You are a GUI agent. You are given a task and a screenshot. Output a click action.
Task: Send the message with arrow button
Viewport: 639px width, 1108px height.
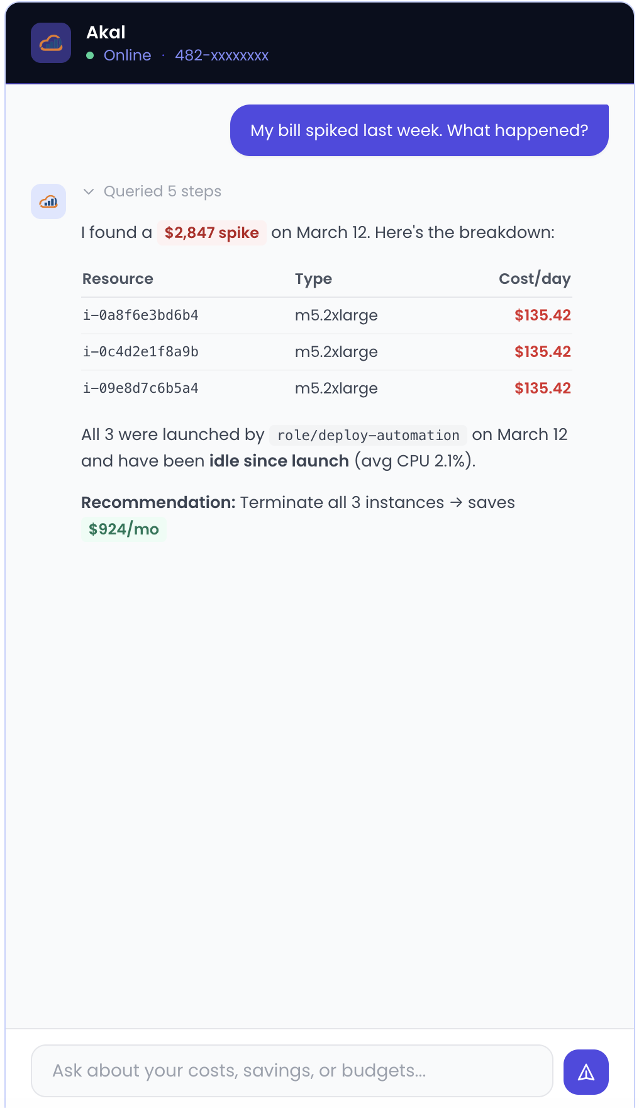586,1072
